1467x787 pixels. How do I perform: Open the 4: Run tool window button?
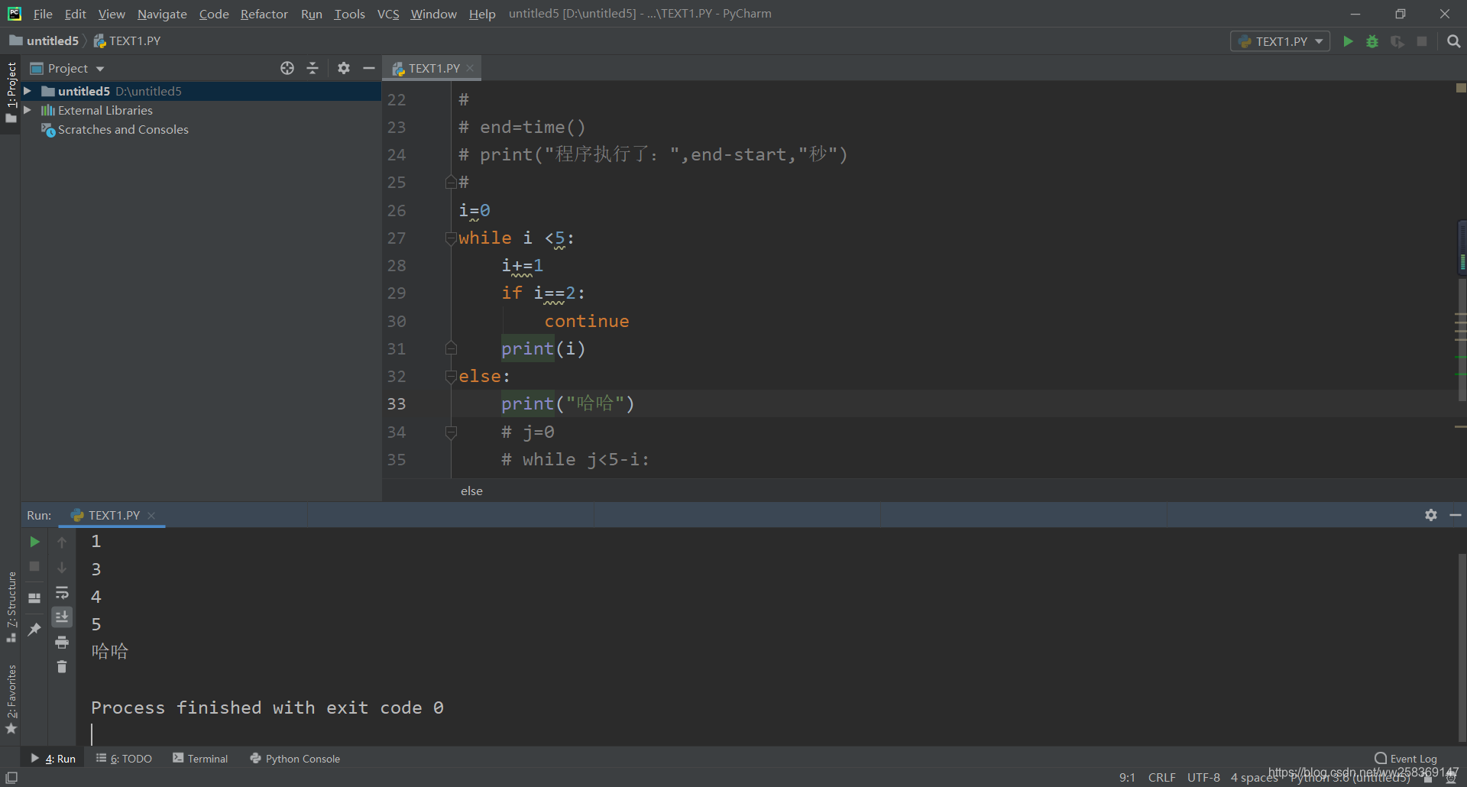[x=53, y=759]
